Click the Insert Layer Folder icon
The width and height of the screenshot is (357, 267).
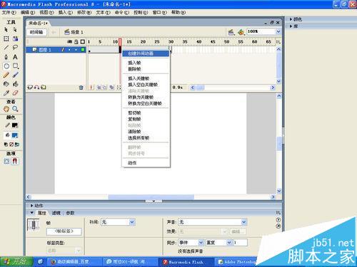coord(44,88)
